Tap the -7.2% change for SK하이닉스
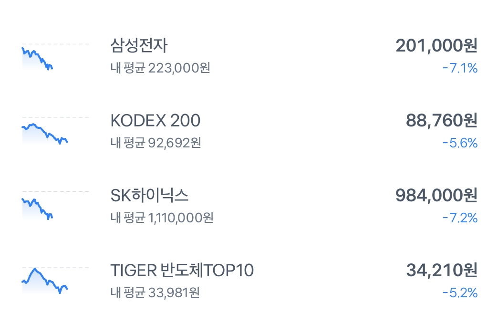 click(460, 218)
